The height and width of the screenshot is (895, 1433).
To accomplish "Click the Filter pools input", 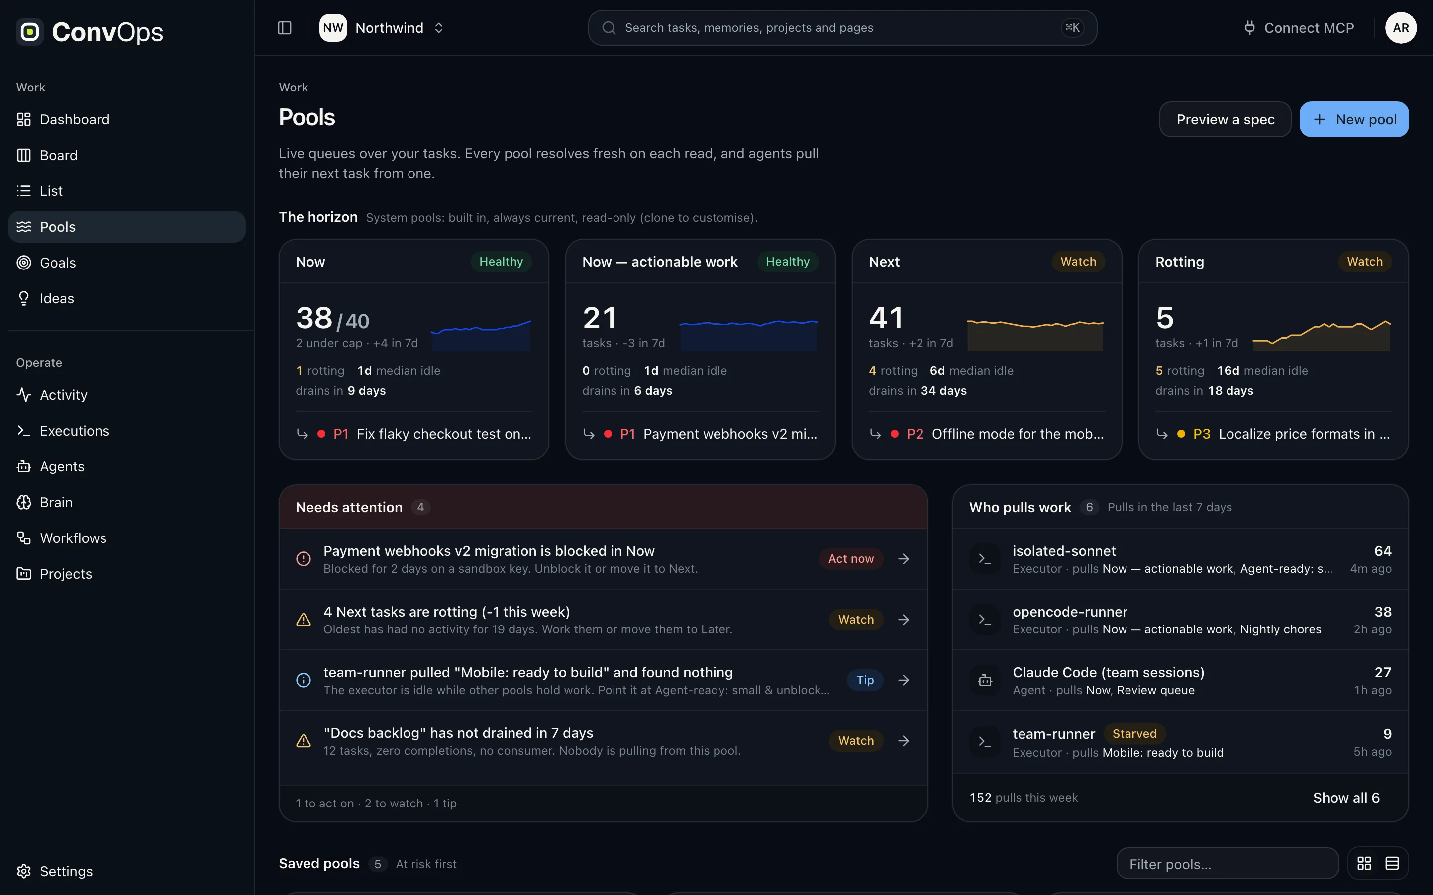I will point(1228,864).
